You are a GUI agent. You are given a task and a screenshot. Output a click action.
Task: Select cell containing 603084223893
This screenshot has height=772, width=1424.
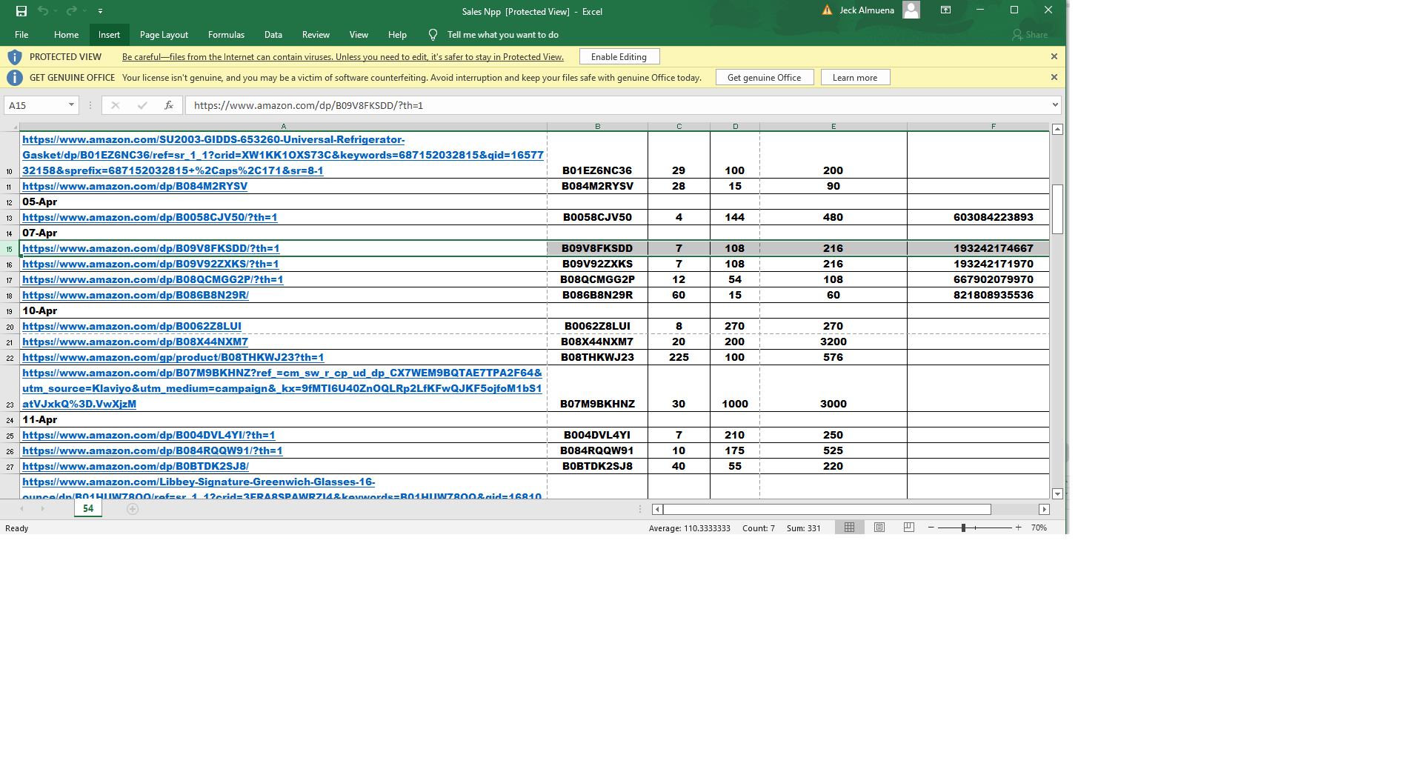coord(978,218)
